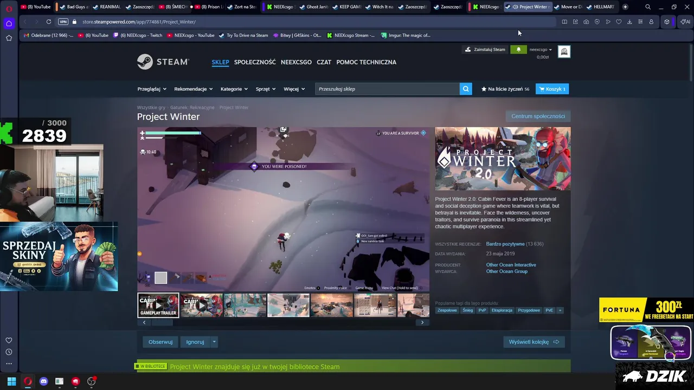The height and width of the screenshot is (390, 694).
Task: Open the three-dots sidebar setup menu
Action: (9, 363)
